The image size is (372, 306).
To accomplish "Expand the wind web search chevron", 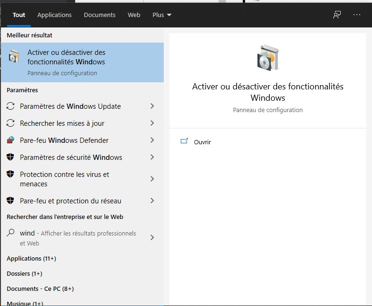I will [x=152, y=237].
